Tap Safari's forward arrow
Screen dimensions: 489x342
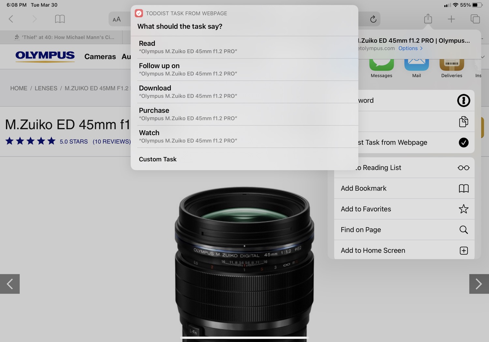point(34,19)
